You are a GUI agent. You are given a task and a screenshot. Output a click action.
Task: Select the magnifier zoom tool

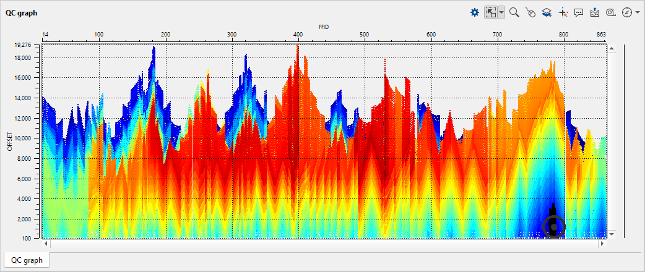pyautogui.click(x=514, y=12)
